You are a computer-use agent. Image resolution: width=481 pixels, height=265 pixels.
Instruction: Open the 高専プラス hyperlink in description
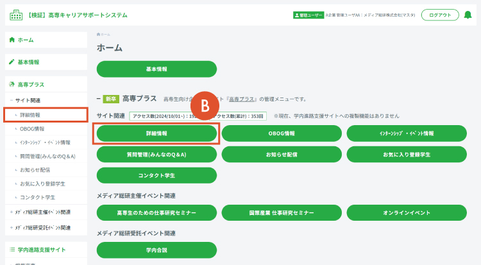241,99
